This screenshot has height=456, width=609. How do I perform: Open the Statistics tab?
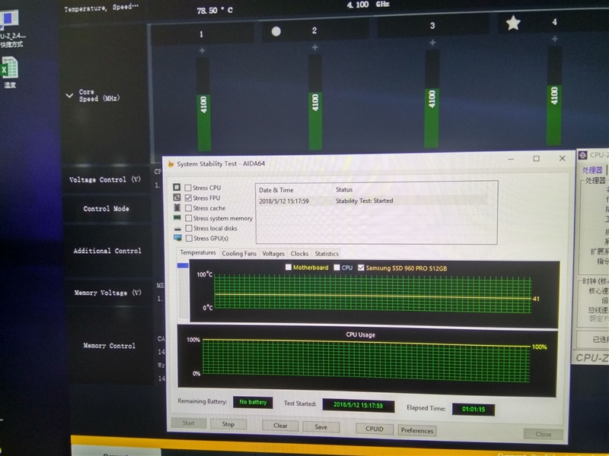point(327,254)
